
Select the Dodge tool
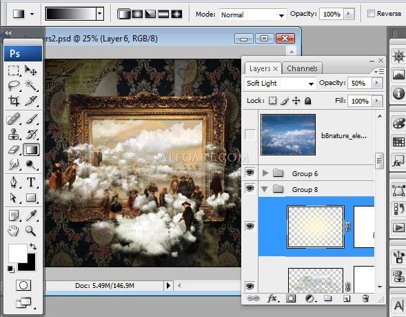point(31,164)
